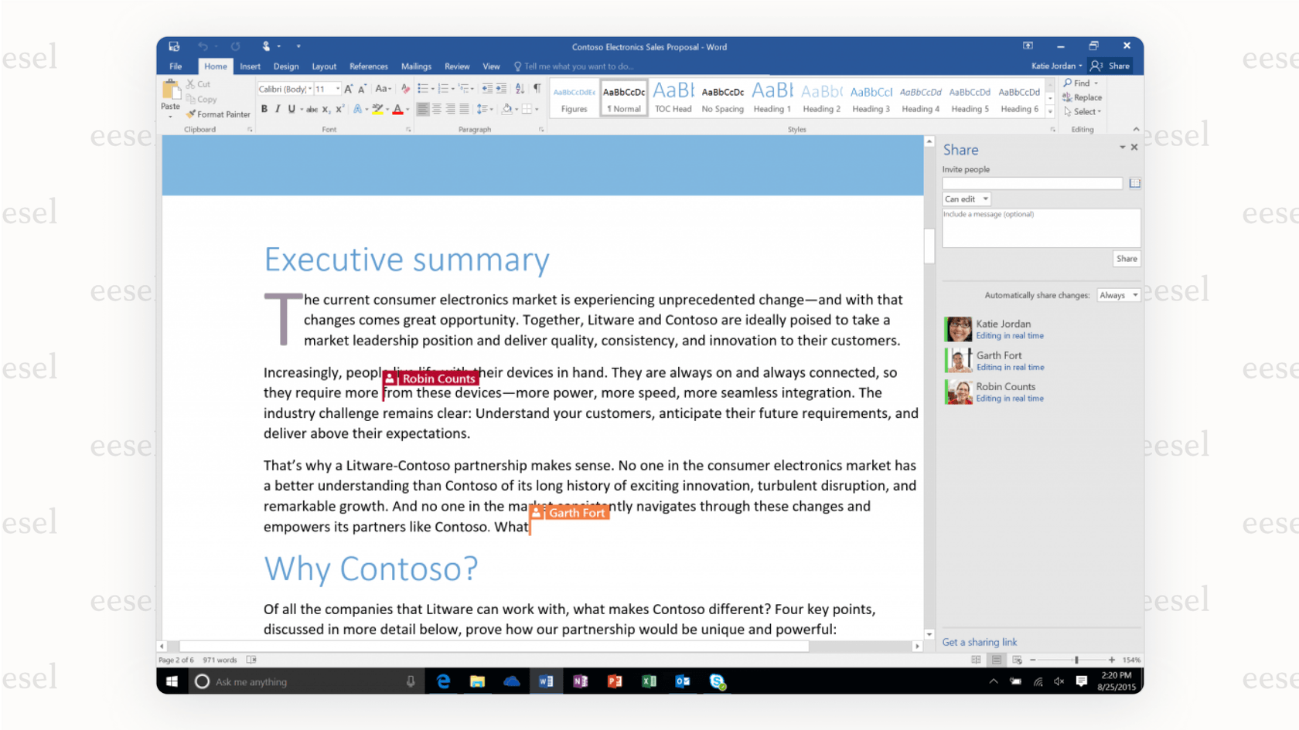Viewport: 1299px width, 730px height.
Task: Click the Sort icon in Paragraph group
Action: coord(520,87)
